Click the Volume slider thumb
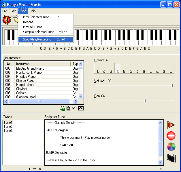This screenshot has width=181, height=172. (172, 86)
